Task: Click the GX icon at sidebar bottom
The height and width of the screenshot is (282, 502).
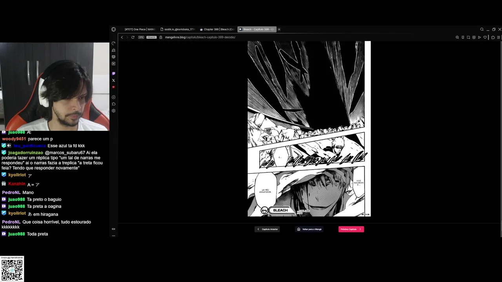Action: tap(113, 229)
